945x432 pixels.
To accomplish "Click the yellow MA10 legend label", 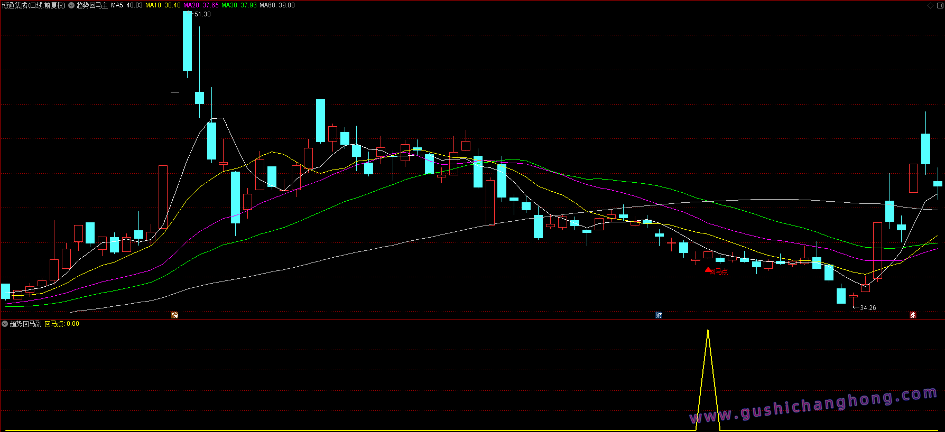I will [x=163, y=5].
